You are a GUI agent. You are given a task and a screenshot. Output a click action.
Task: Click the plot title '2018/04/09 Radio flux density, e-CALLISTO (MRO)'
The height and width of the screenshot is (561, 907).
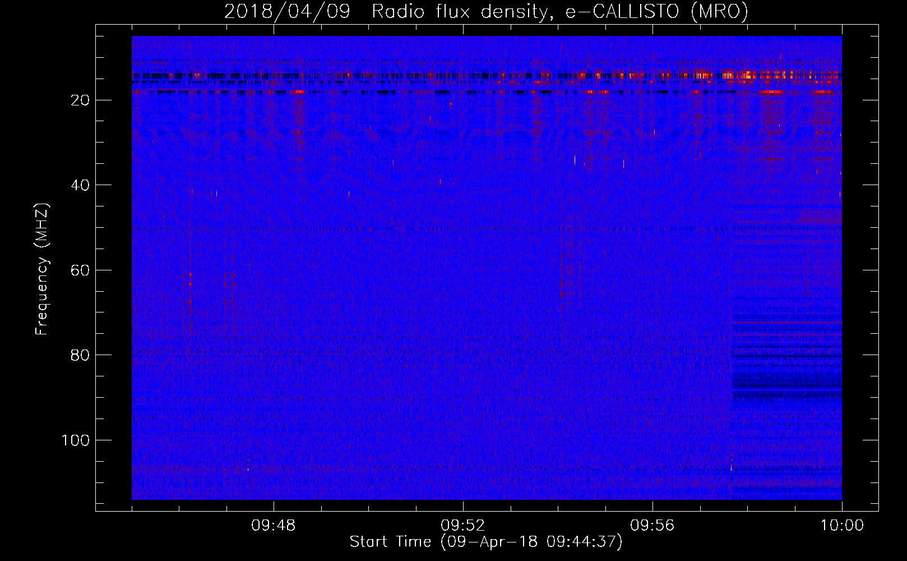[486, 11]
